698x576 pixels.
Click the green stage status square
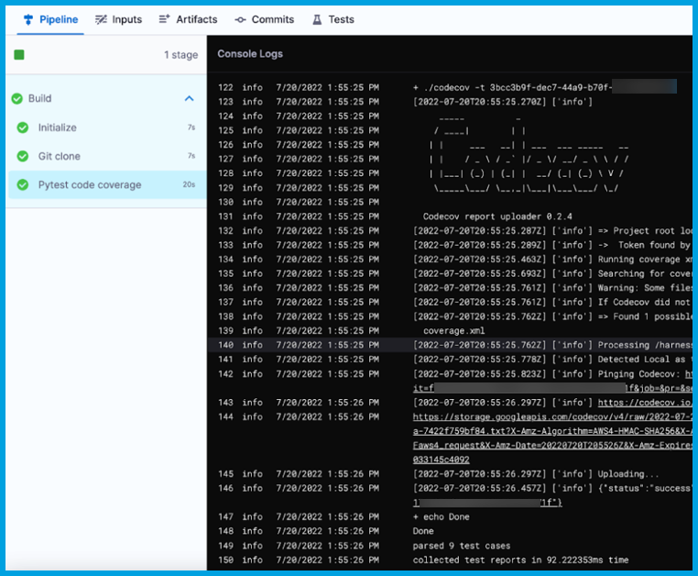click(x=19, y=55)
